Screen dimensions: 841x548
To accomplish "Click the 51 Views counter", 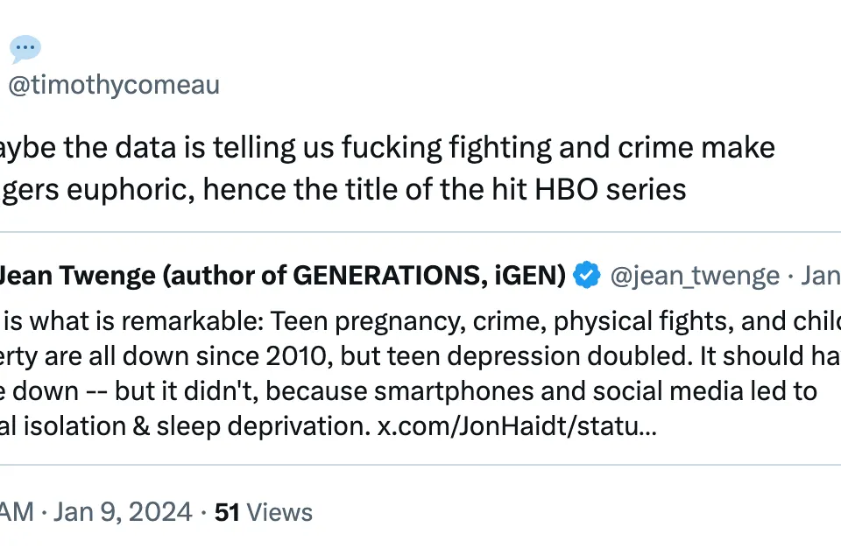I will coord(264,512).
